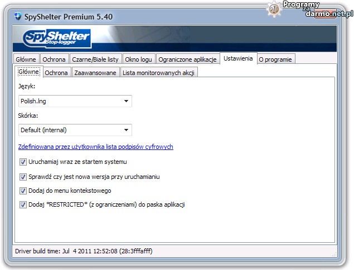The width and height of the screenshot is (354, 270).
Task: Toggle 'Uruchamiaj wraz ze startem systemu' checkbox
Action: (23, 162)
